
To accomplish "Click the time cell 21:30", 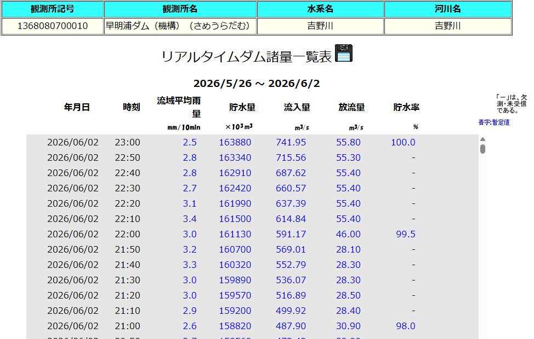I will click(127, 280).
